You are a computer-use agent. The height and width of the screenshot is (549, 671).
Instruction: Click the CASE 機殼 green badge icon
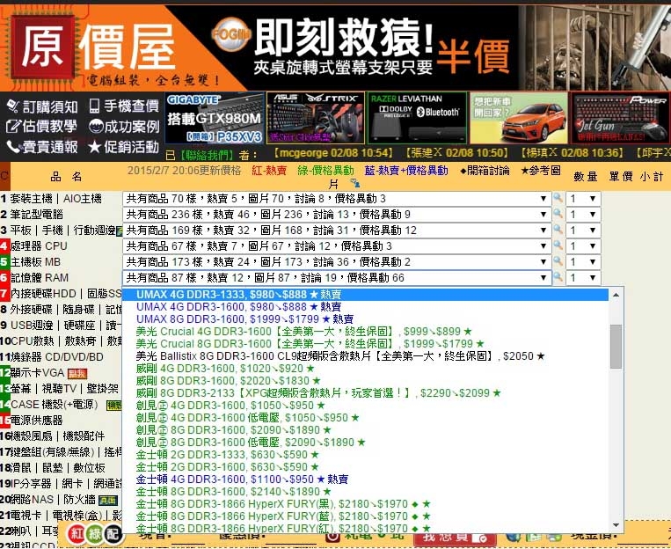click(113, 405)
